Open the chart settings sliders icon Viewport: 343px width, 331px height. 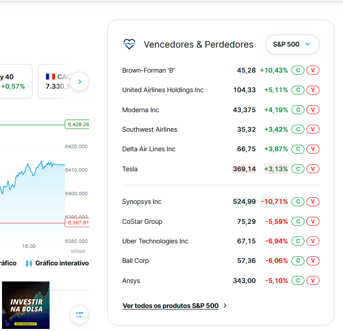pyautogui.click(x=80, y=314)
